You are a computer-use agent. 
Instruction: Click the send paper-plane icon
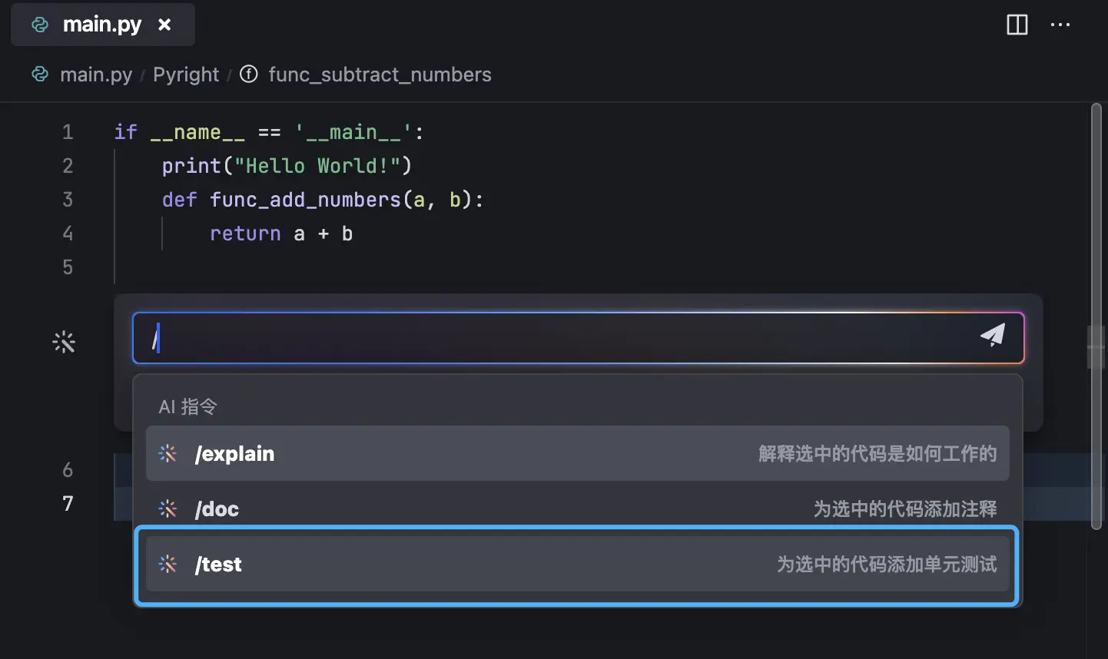click(x=993, y=335)
